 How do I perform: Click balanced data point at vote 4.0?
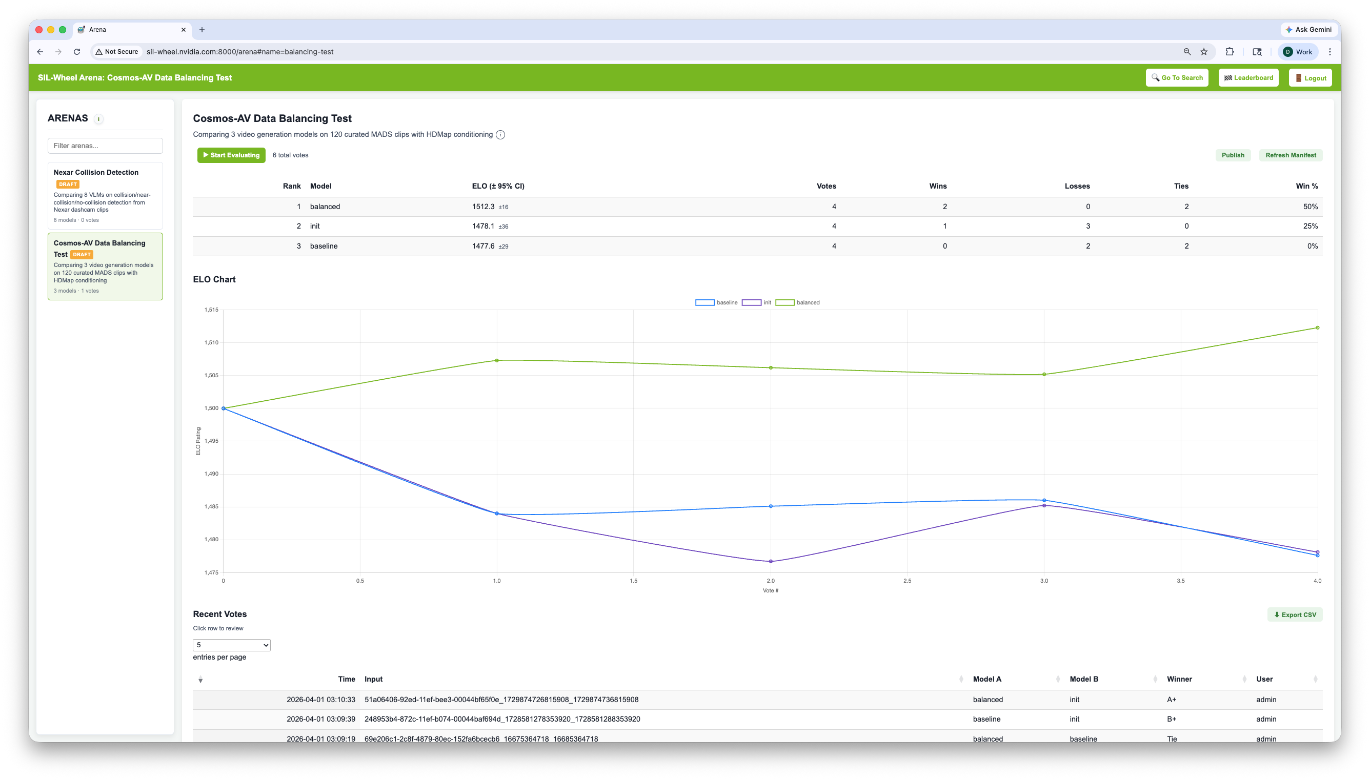[1317, 328]
